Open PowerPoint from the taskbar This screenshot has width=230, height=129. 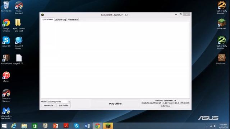tap(56, 126)
